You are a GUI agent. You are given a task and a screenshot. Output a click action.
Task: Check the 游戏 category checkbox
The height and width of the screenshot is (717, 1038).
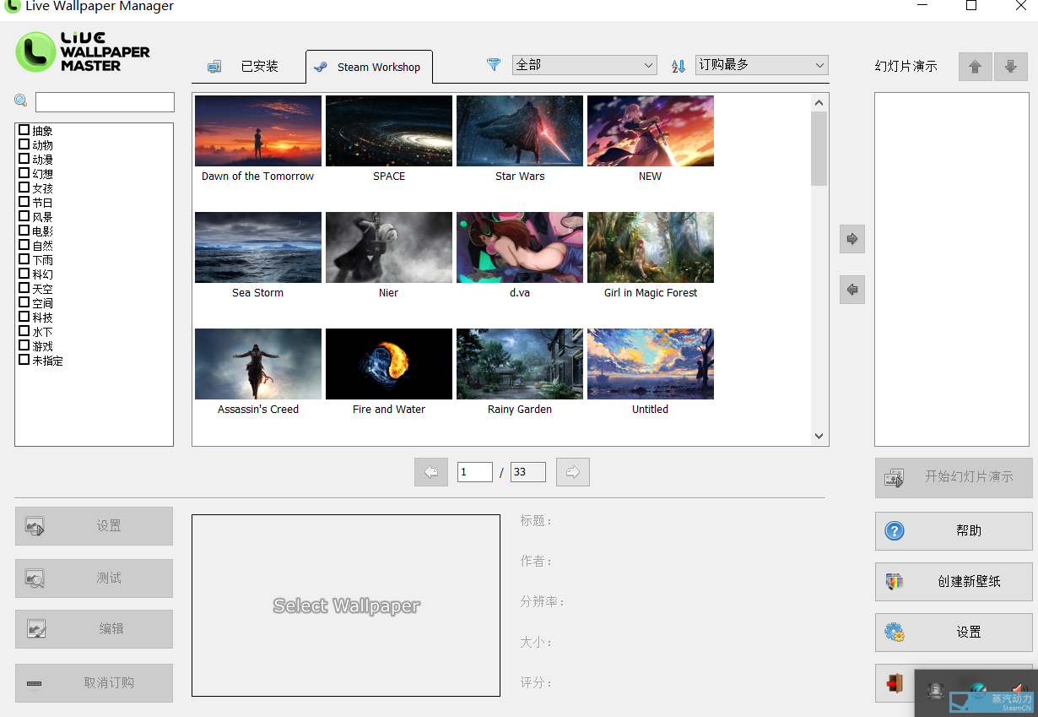click(24, 345)
